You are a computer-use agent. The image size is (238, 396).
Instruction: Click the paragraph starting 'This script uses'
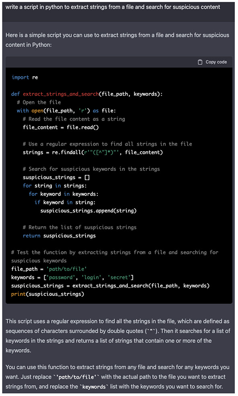118,336
